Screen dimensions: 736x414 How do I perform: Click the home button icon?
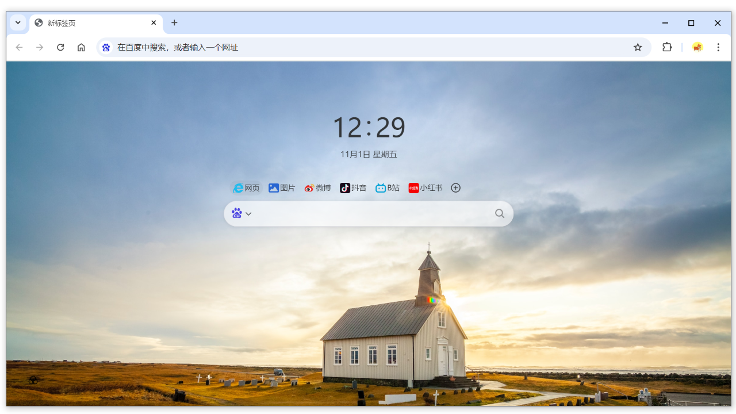81,47
